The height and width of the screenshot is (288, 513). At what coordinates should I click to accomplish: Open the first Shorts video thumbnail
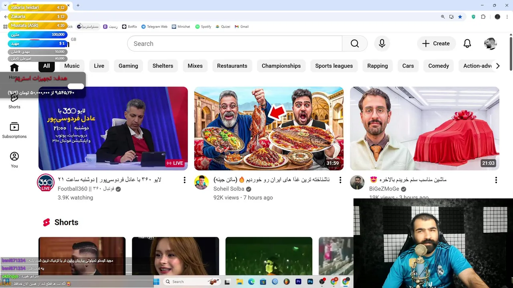(x=82, y=256)
